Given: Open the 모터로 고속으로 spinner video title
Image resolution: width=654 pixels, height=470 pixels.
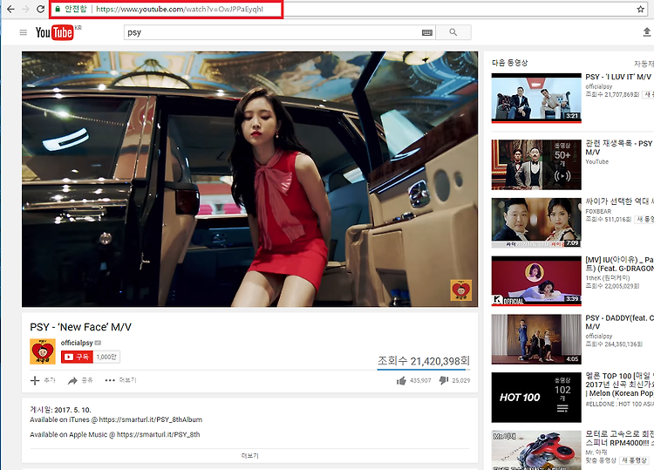Looking at the screenshot, I should point(619,438).
